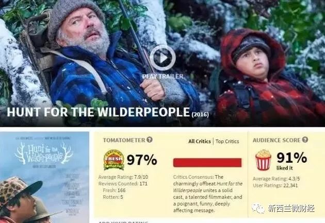Open the Hunt for the Wilderpeople poster
Image resolution: width=325 pixels, height=223 pixels.
pos(44,177)
